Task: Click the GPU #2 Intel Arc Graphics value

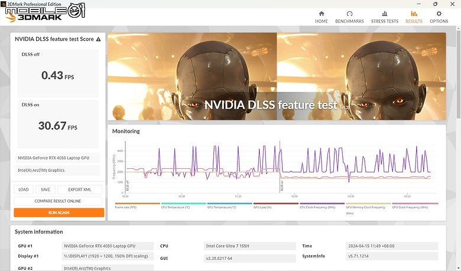Action: click(x=108, y=268)
